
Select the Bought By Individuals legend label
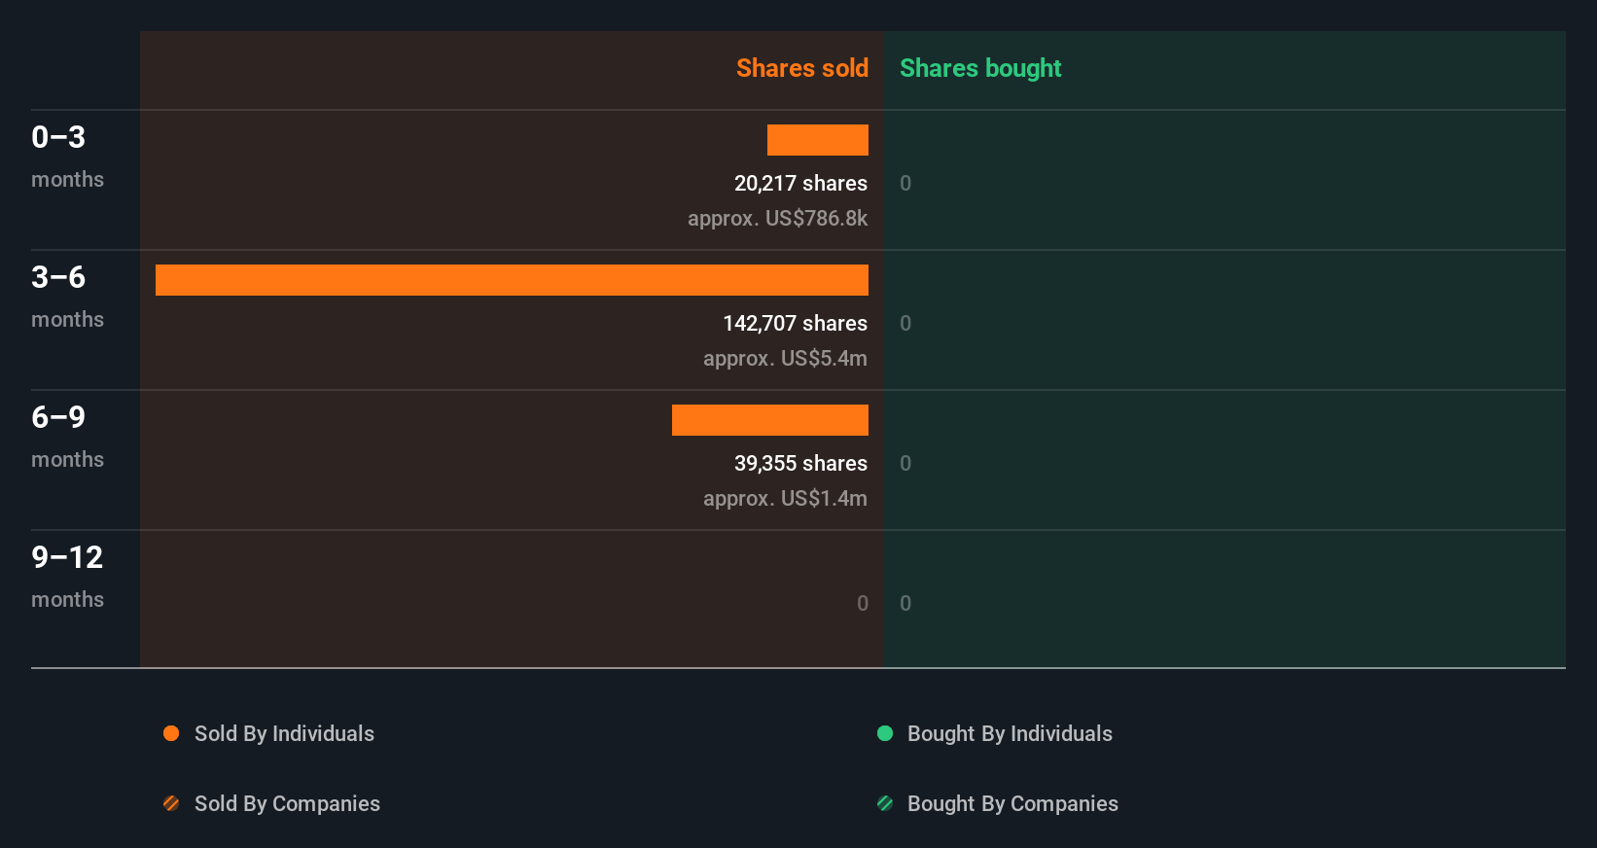1010,733
